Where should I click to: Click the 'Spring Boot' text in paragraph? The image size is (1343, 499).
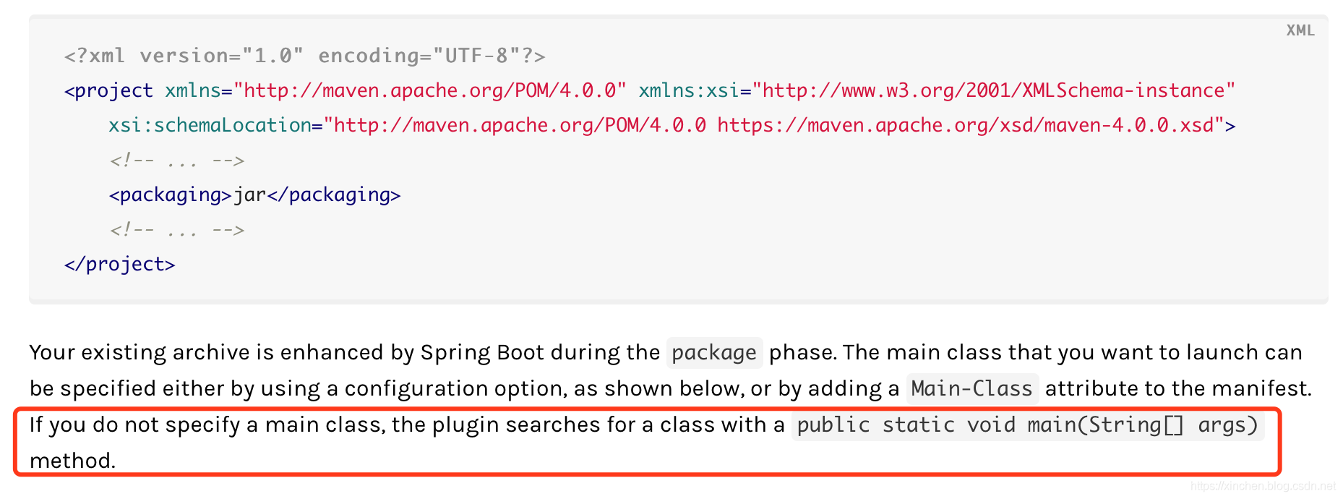pyautogui.click(x=482, y=353)
